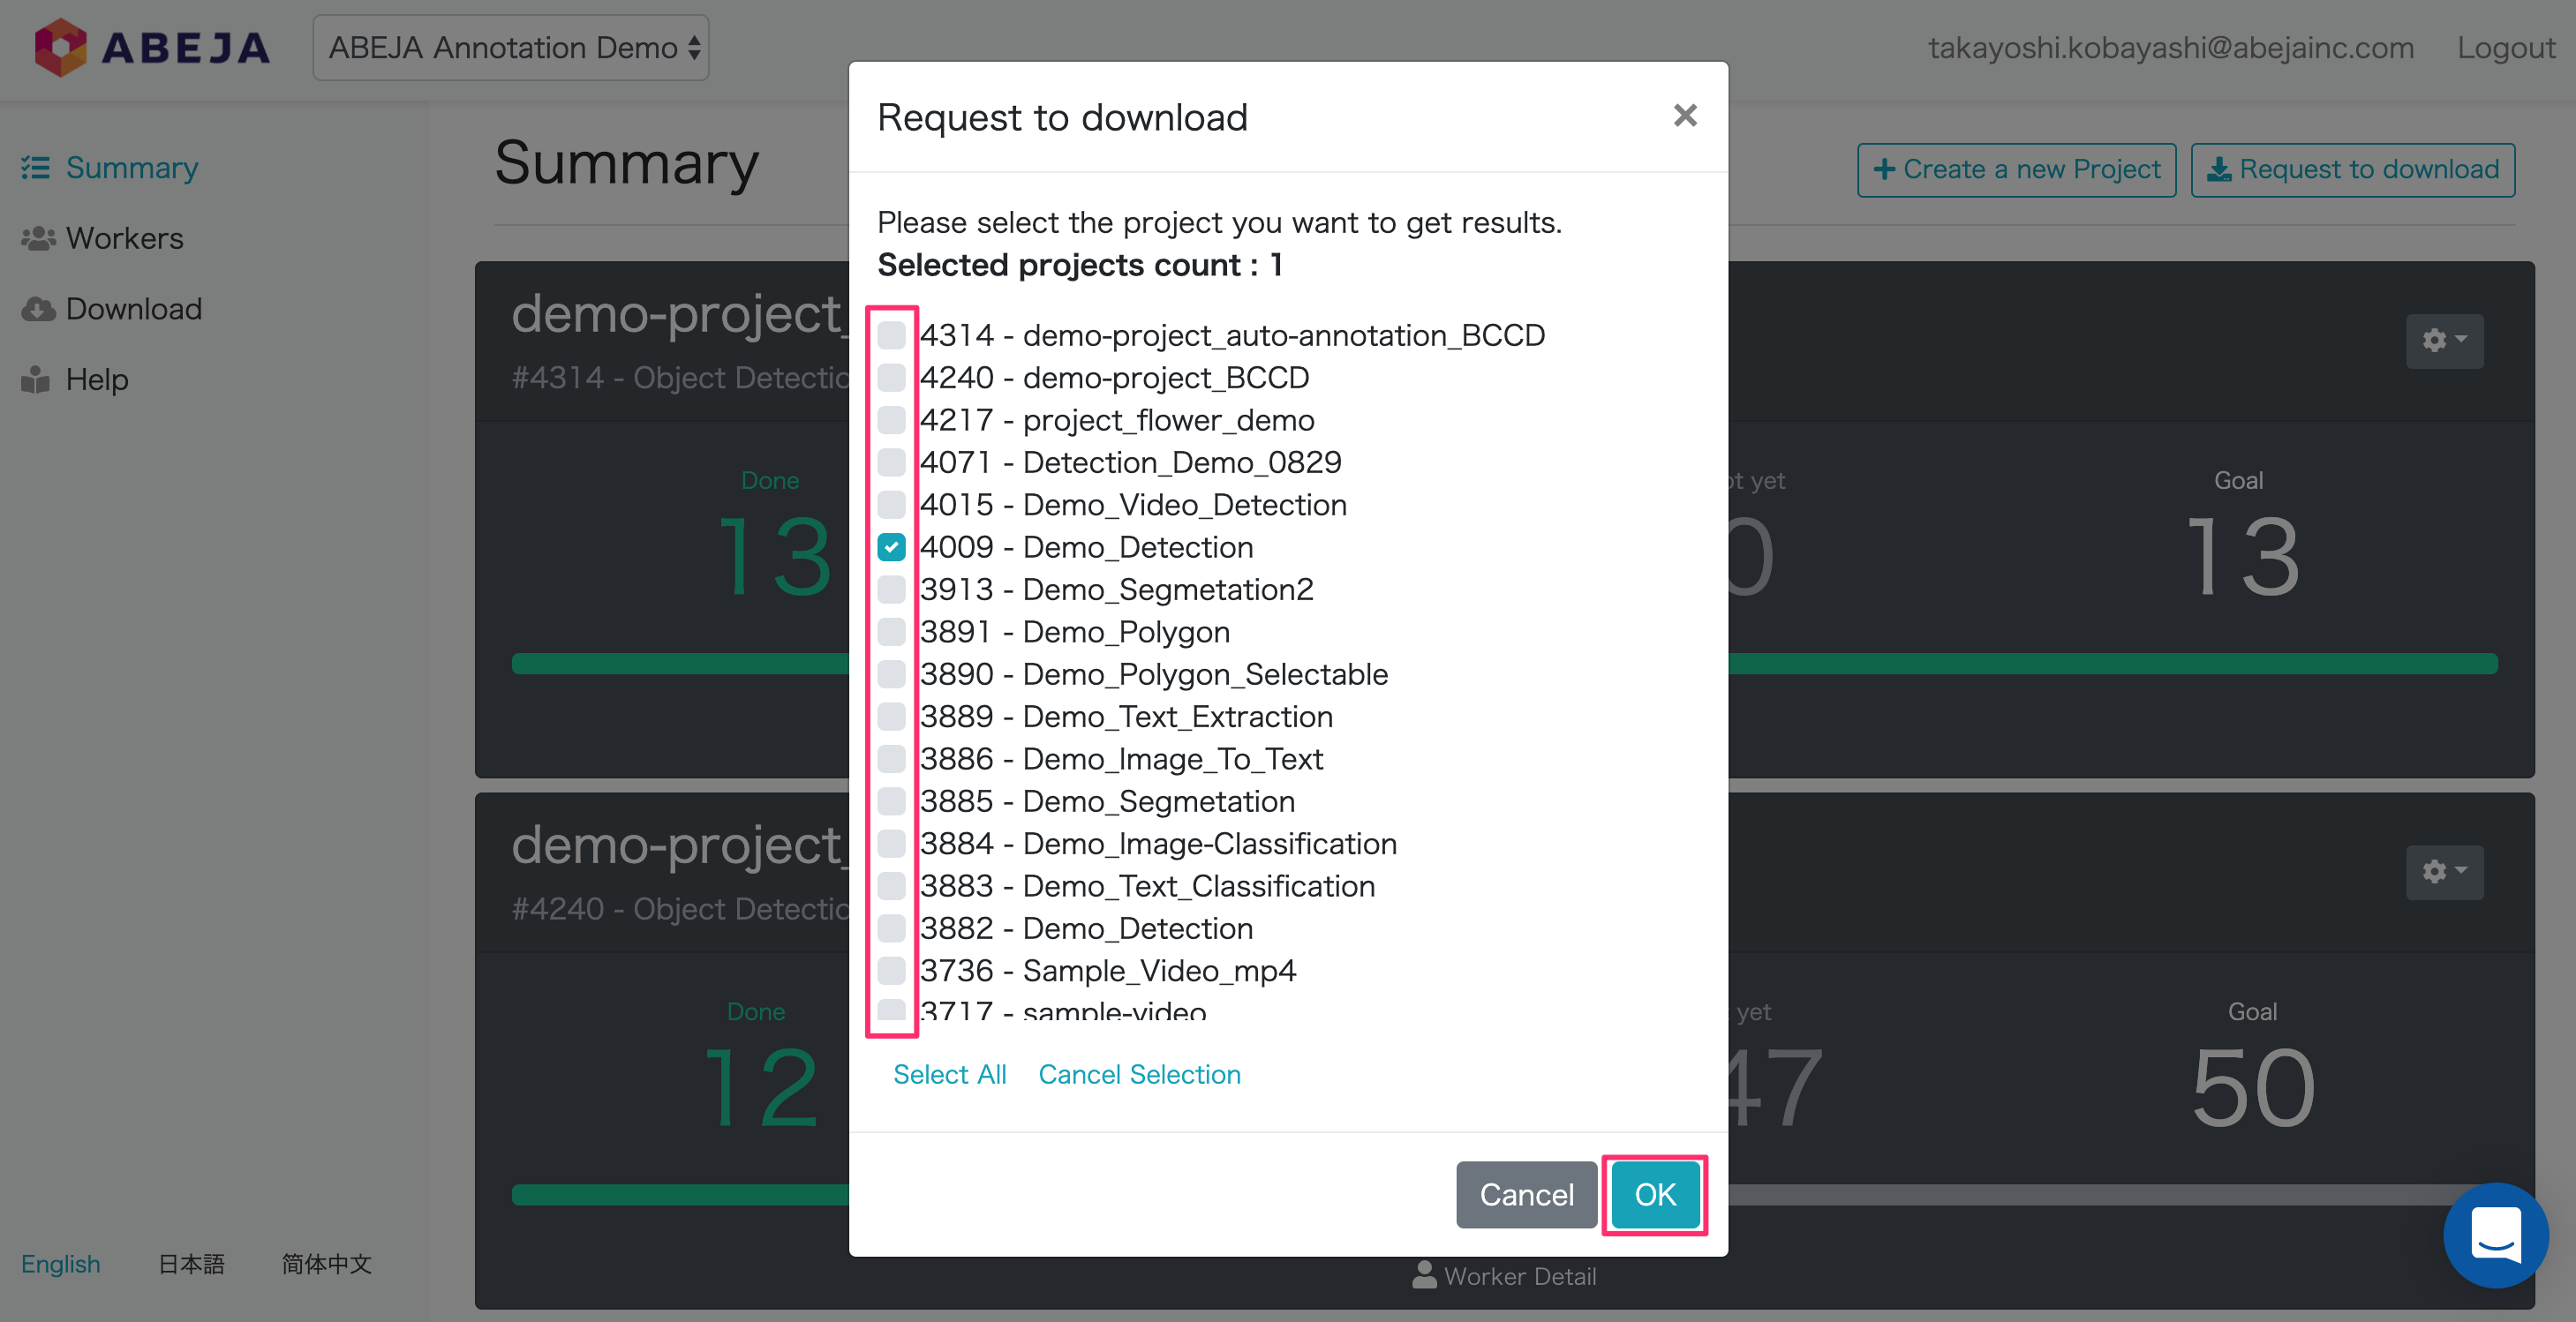
Task: Uncheck 4009 Demo_Detection checkbox
Action: coord(891,547)
